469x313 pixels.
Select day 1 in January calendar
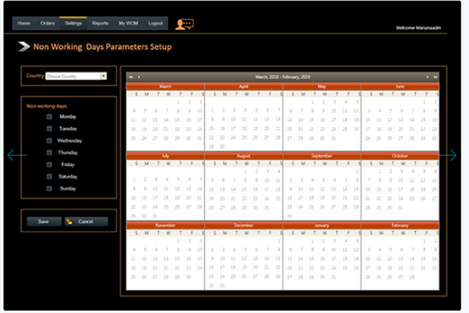(312, 241)
